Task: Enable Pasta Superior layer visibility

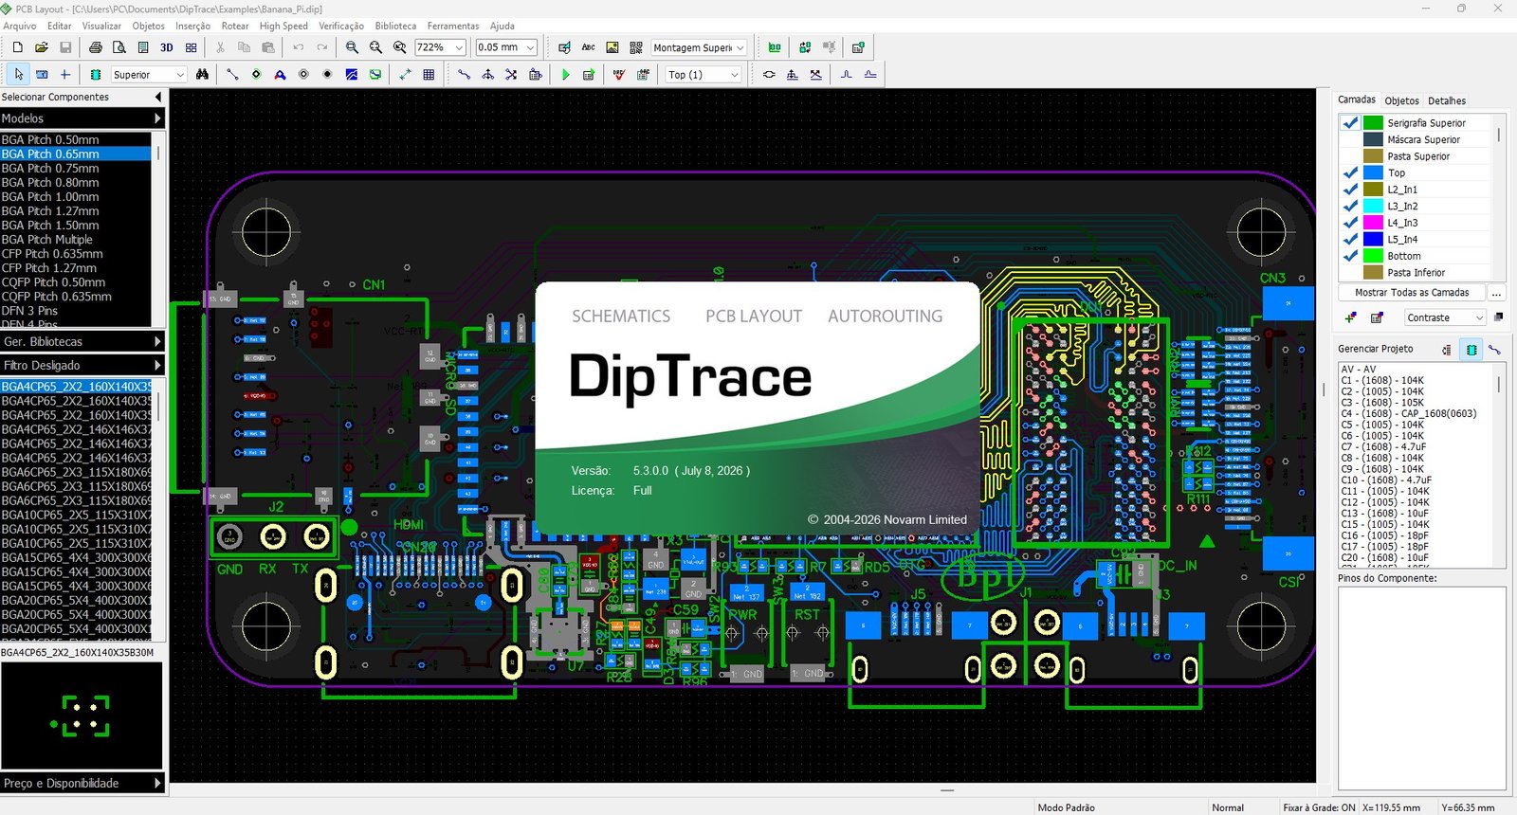Action: 1350,156
